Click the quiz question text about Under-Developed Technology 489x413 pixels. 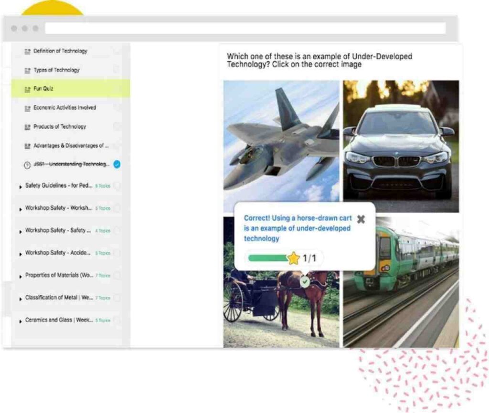(x=319, y=61)
